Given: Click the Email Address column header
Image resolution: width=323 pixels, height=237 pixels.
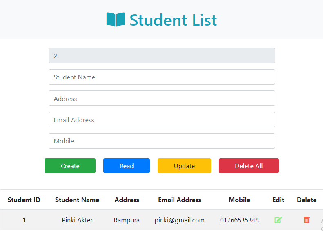Looking at the screenshot, I should tap(180, 200).
